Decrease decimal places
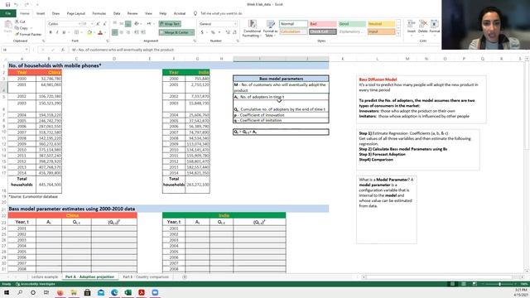Screen dimensions: 530x298 click(x=234, y=32)
